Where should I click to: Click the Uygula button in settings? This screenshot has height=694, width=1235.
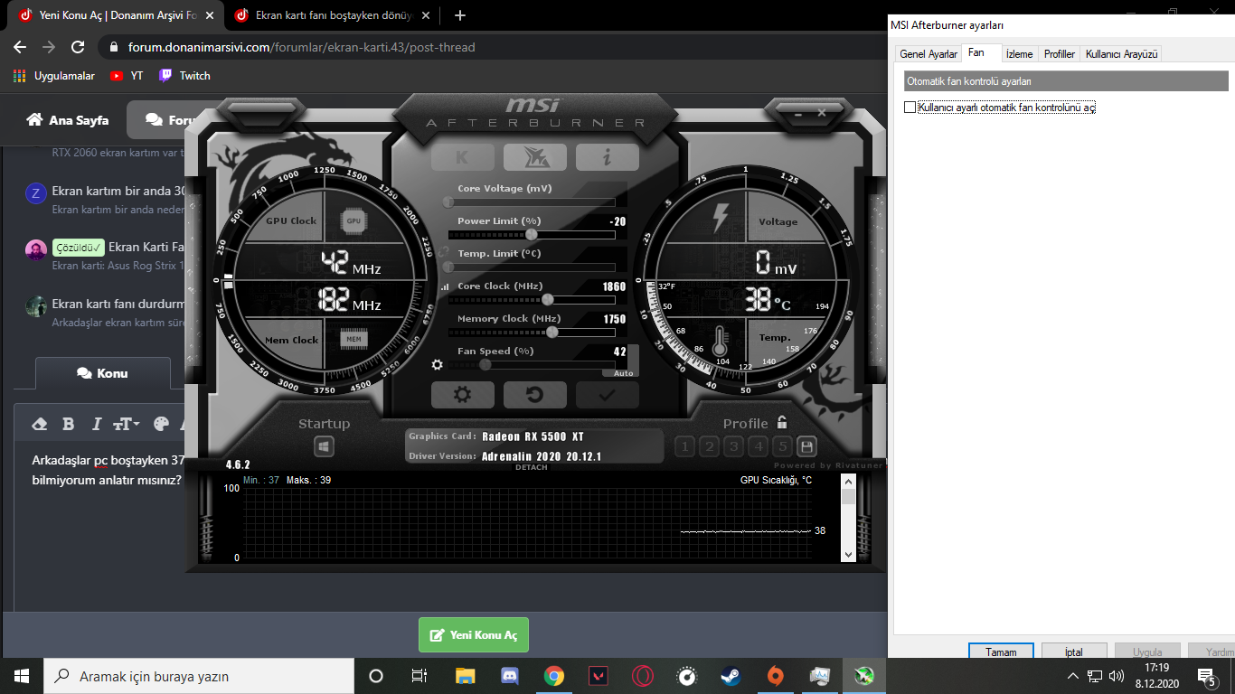point(1147,652)
